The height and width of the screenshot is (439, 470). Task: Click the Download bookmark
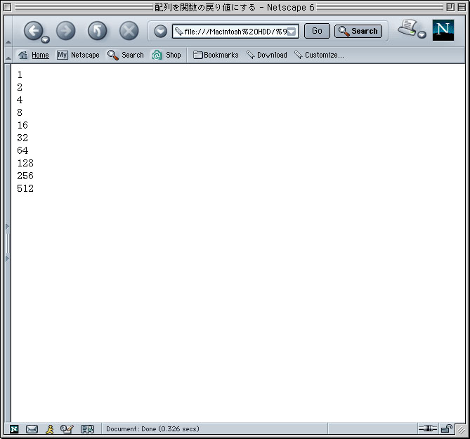(267, 55)
